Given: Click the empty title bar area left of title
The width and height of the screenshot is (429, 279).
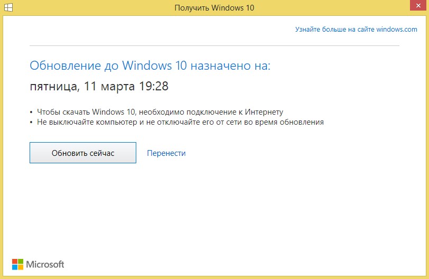Looking at the screenshot, I should click(79, 8).
